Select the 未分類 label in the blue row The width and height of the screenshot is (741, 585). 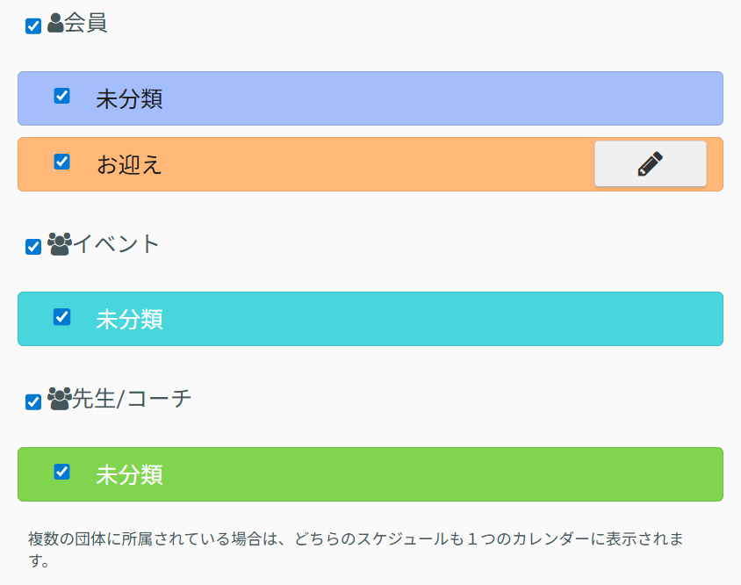[x=129, y=98]
